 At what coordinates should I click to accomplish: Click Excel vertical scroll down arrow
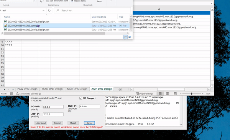[x=212, y=86]
